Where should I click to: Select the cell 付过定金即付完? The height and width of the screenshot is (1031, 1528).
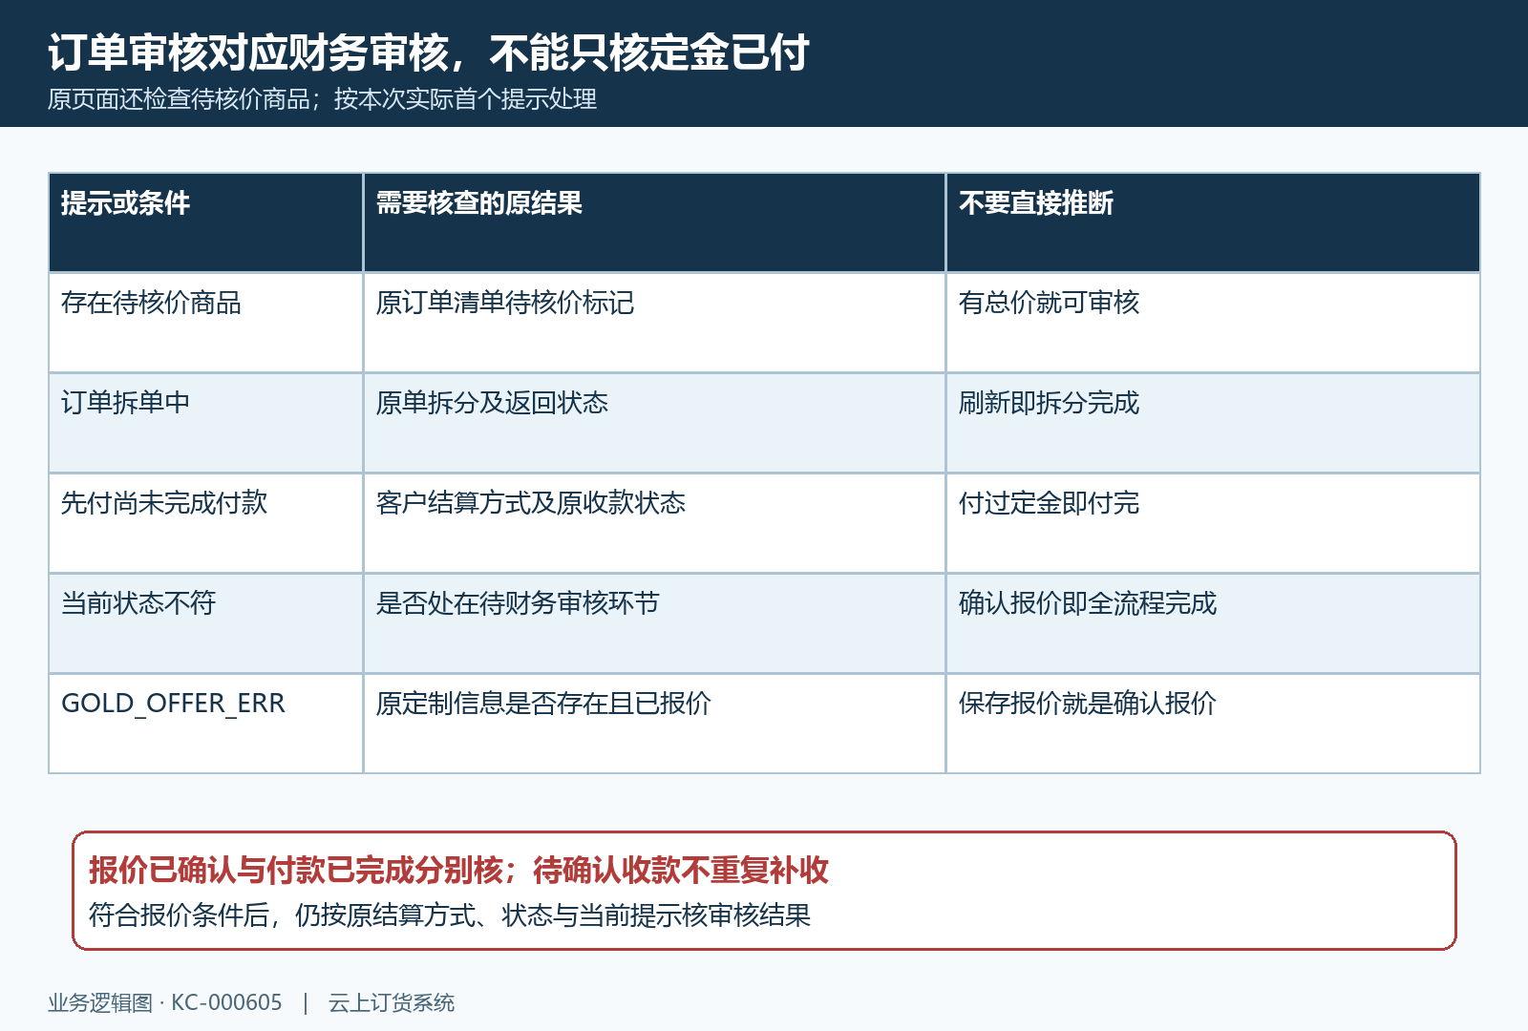point(1213,523)
